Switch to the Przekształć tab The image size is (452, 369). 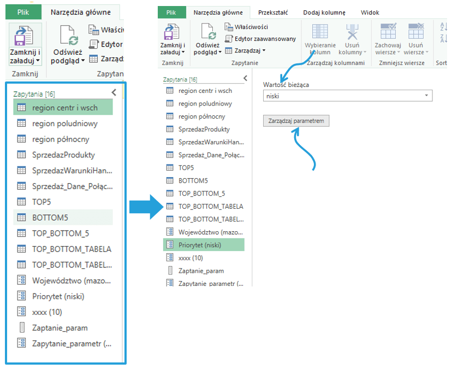(273, 12)
